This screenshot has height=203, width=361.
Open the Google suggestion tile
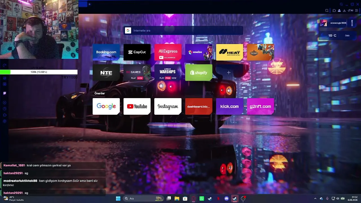(x=106, y=106)
